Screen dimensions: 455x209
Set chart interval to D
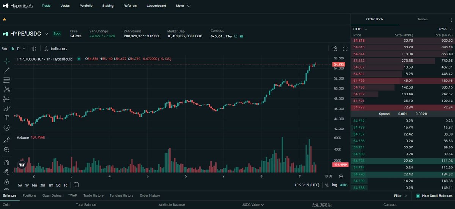tap(18, 48)
